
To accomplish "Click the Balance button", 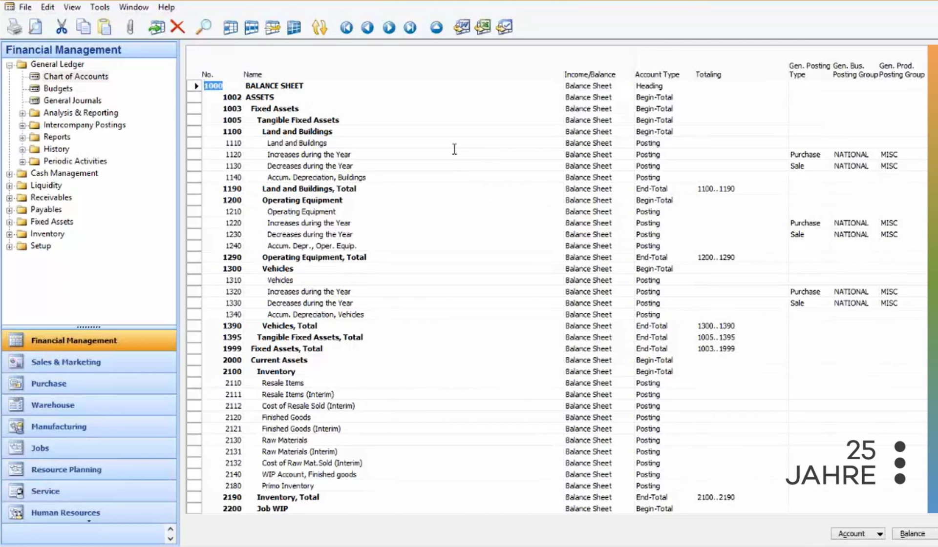I will tap(913, 533).
